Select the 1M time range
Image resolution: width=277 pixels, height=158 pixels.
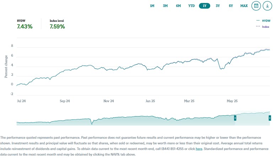click(152, 6)
